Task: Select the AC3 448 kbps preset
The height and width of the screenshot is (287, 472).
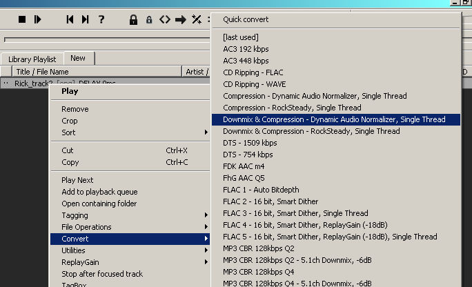Action: coord(336,61)
